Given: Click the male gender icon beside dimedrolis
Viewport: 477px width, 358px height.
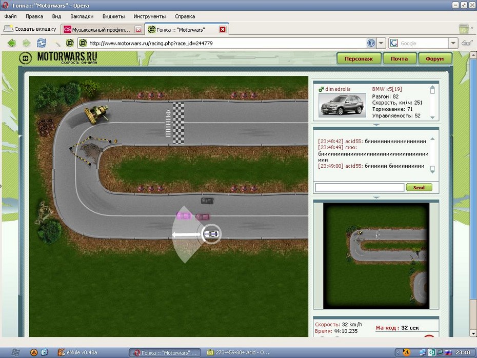Looking at the screenshot, I should 321,89.
